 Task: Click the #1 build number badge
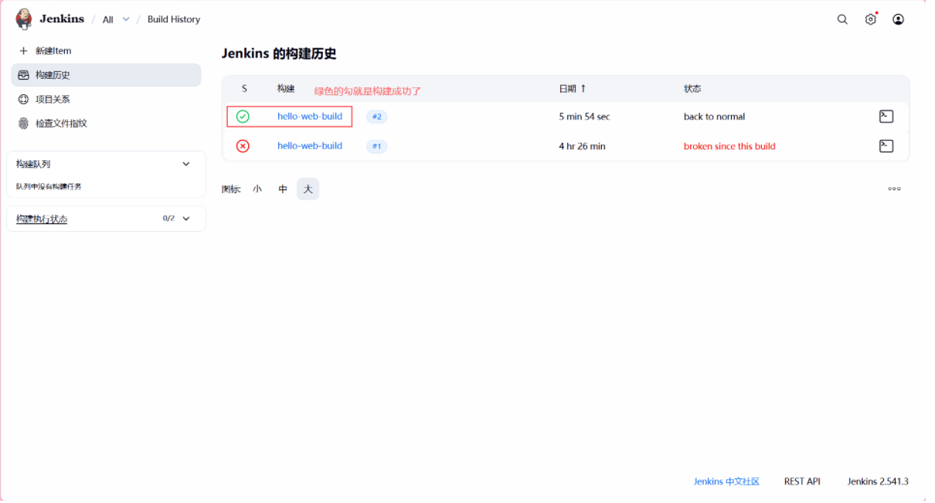coord(377,146)
